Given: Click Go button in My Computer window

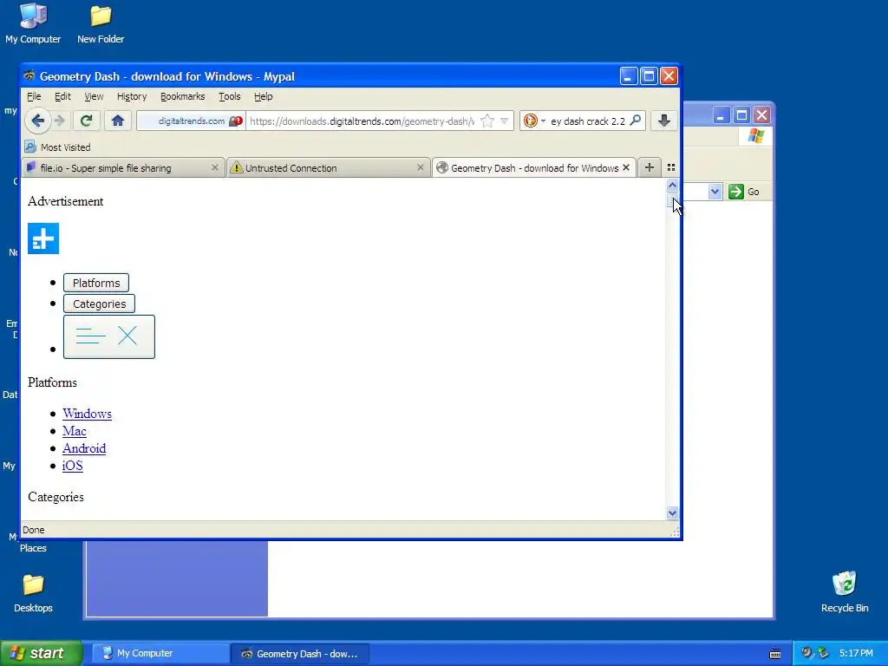Looking at the screenshot, I should (x=744, y=192).
